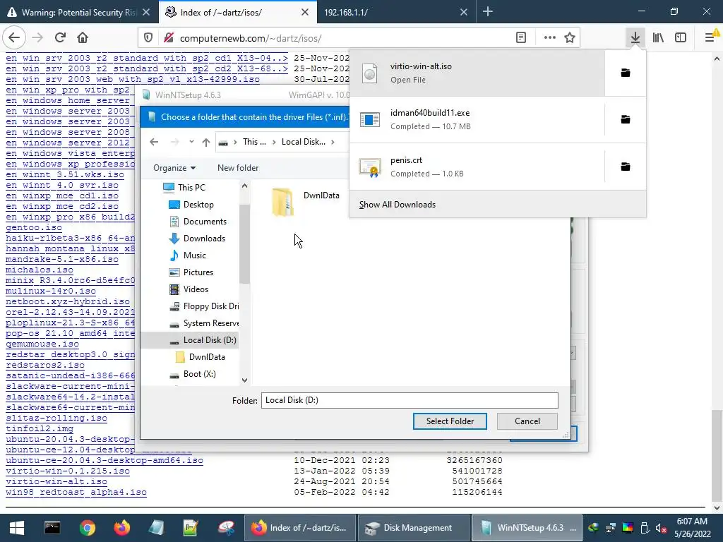The width and height of the screenshot is (723, 542).
Task: Open containing folder for idman640build11.exe
Action: coord(626,120)
